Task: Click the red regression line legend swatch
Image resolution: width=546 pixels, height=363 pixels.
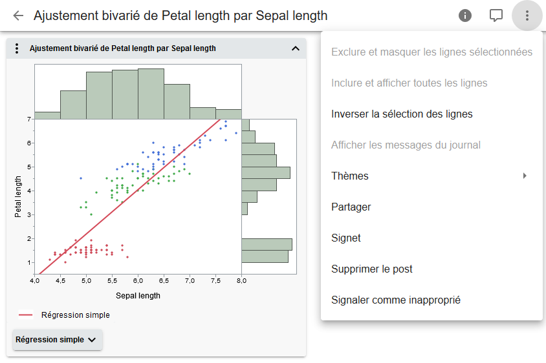Action: [x=26, y=315]
